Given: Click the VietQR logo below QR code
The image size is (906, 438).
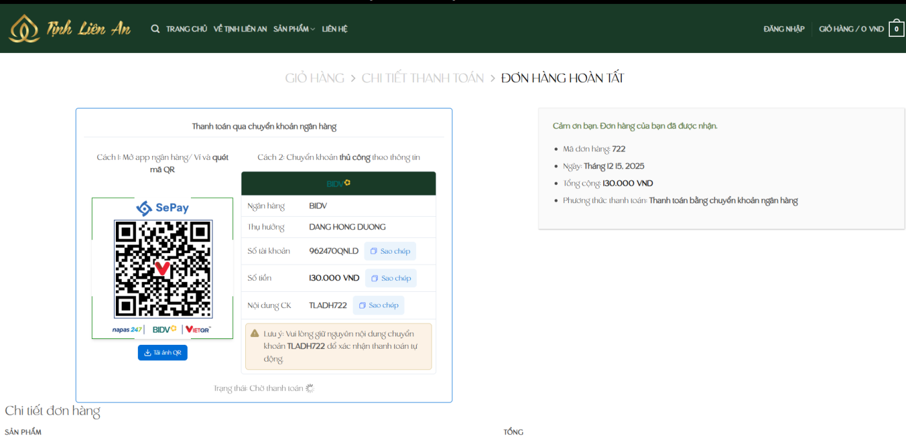Looking at the screenshot, I should point(198,329).
